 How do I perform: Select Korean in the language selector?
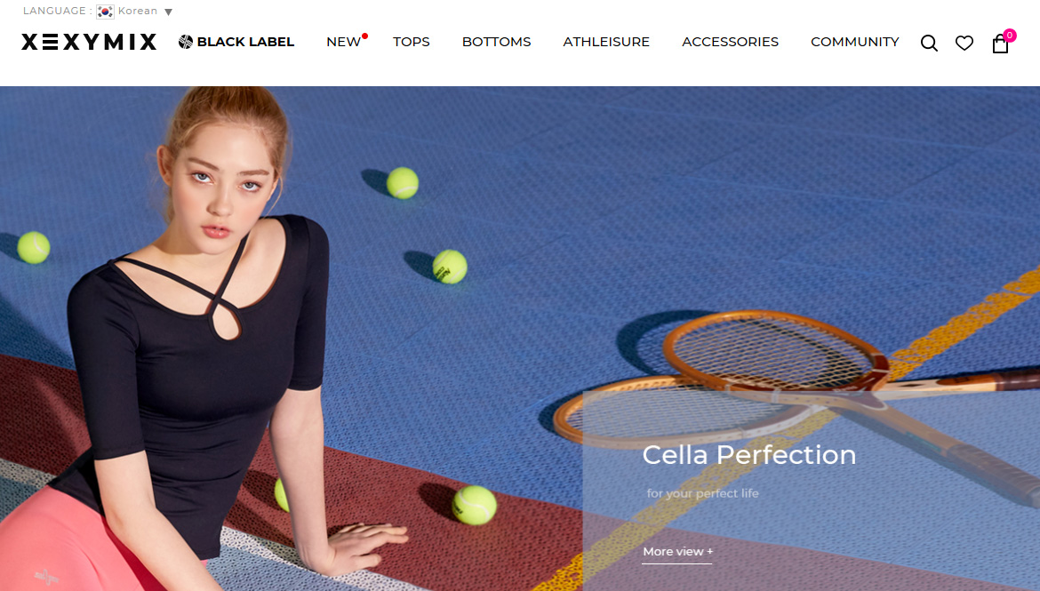(x=137, y=12)
